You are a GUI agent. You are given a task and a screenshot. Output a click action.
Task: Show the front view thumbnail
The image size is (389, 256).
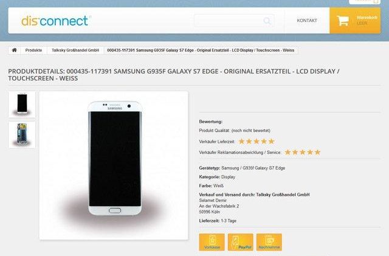22,105
